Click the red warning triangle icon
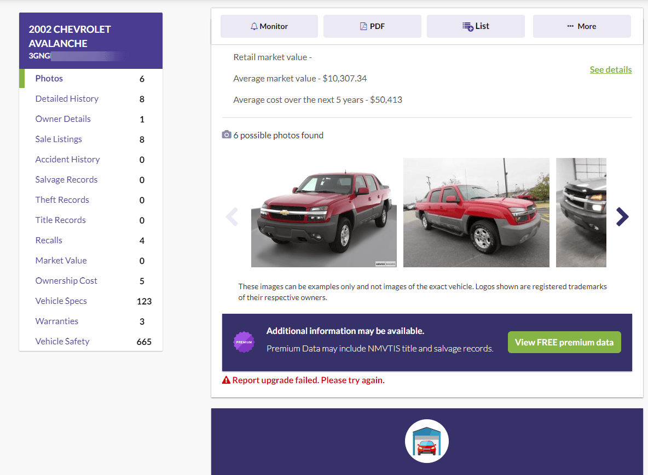648x475 pixels. pyautogui.click(x=226, y=380)
